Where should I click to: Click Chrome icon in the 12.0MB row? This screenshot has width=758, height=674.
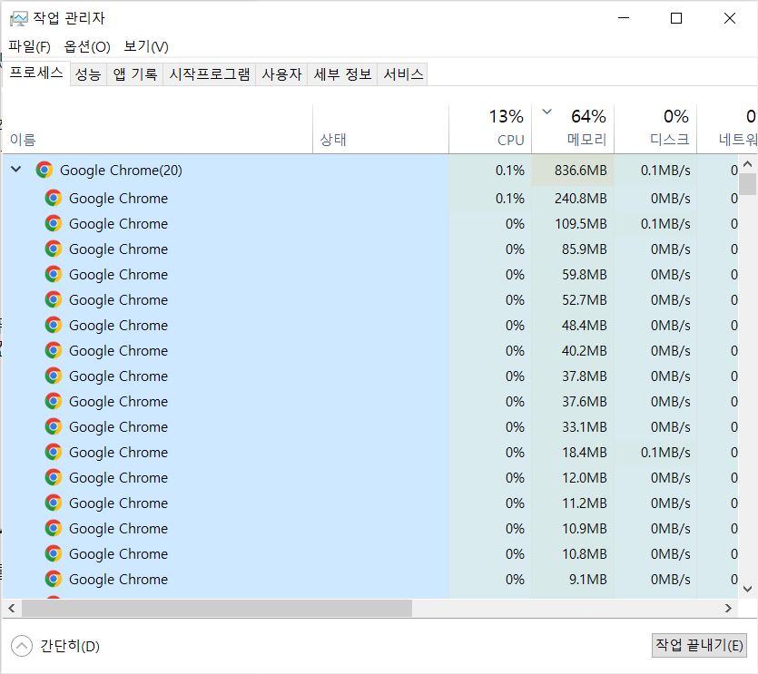pyautogui.click(x=54, y=477)
